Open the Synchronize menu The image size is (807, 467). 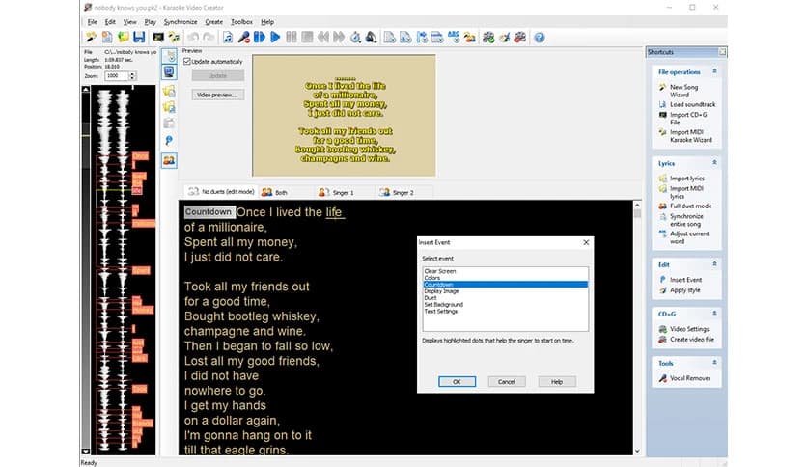[181, 22]
